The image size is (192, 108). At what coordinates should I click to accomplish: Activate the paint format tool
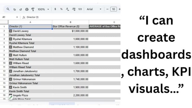pyautogui.click(x=33, y=9)
